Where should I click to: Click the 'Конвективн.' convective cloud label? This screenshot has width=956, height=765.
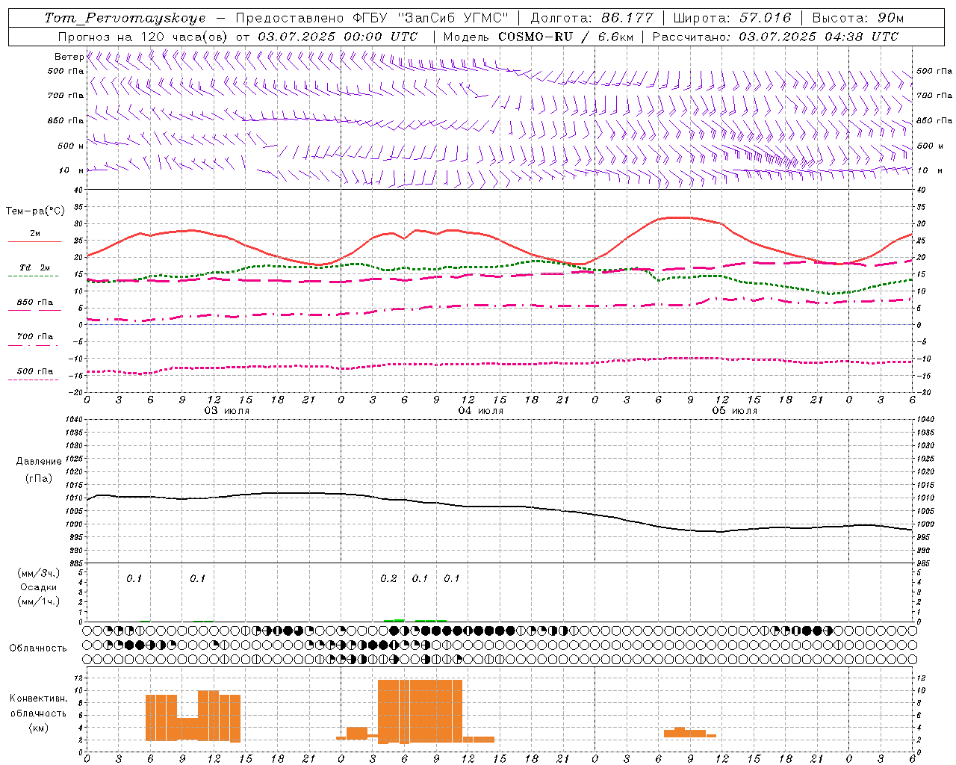38,699
